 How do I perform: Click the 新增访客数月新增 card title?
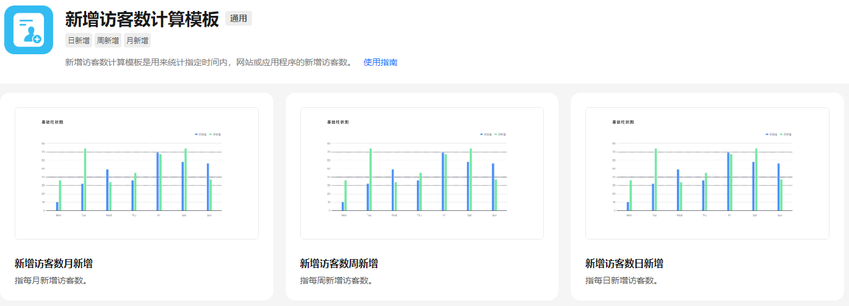coord(54,263)
